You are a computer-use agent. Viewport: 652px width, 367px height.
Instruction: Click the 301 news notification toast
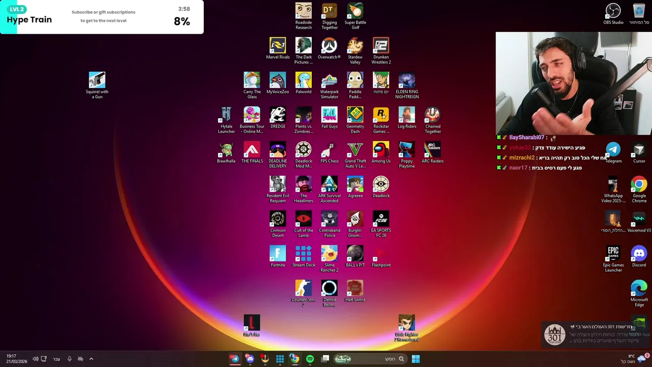point(596,335)
